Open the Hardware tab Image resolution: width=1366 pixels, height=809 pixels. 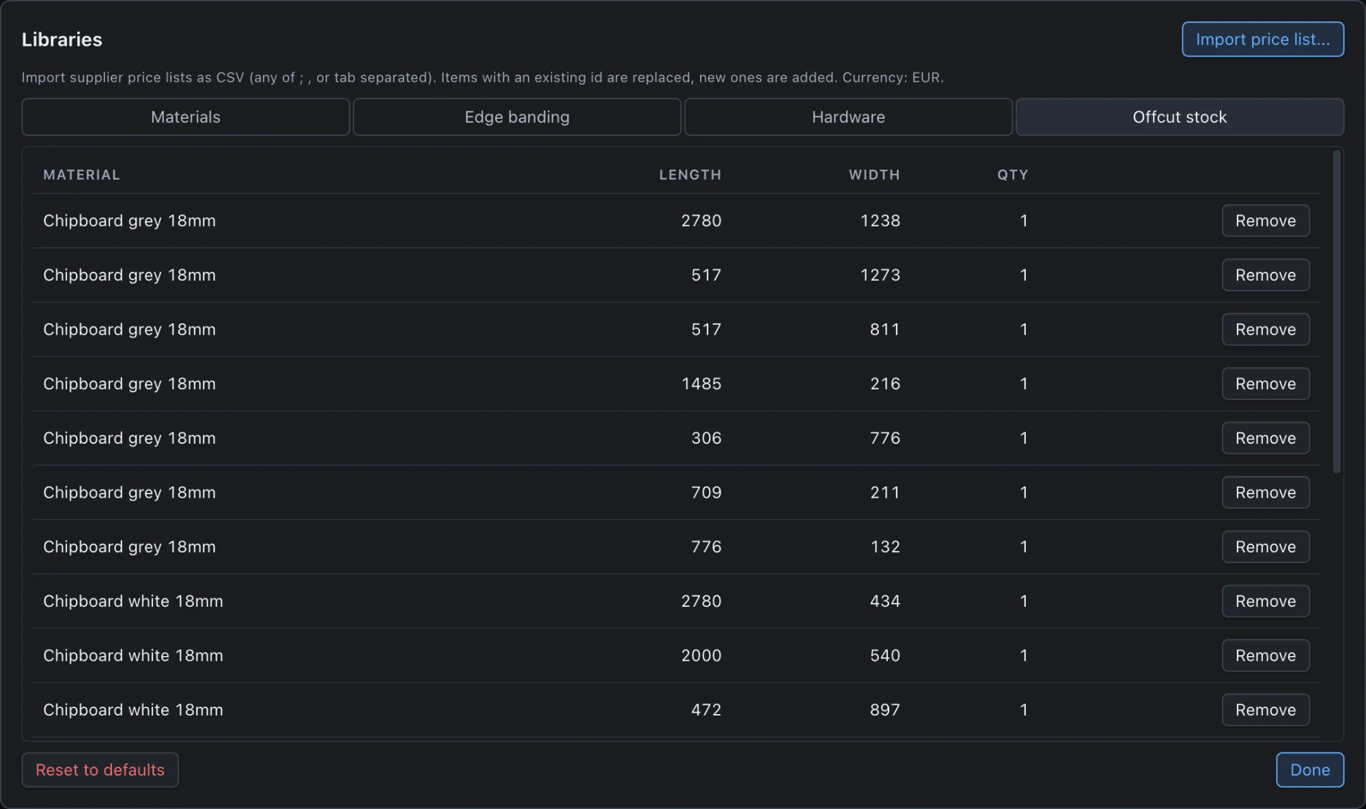pyautogui.click(x=848, y=117)
